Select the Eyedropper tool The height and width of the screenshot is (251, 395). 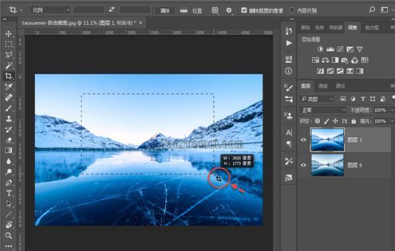9,87
